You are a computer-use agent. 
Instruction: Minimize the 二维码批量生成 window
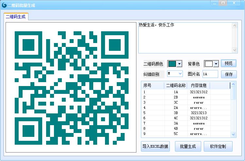pos(215,3)
